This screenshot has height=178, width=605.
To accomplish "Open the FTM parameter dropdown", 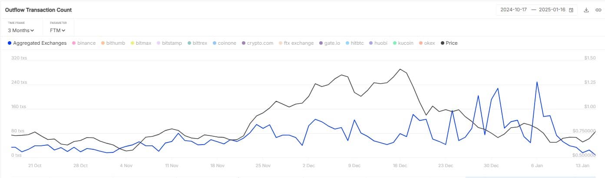I will click(x=58, y=30).
